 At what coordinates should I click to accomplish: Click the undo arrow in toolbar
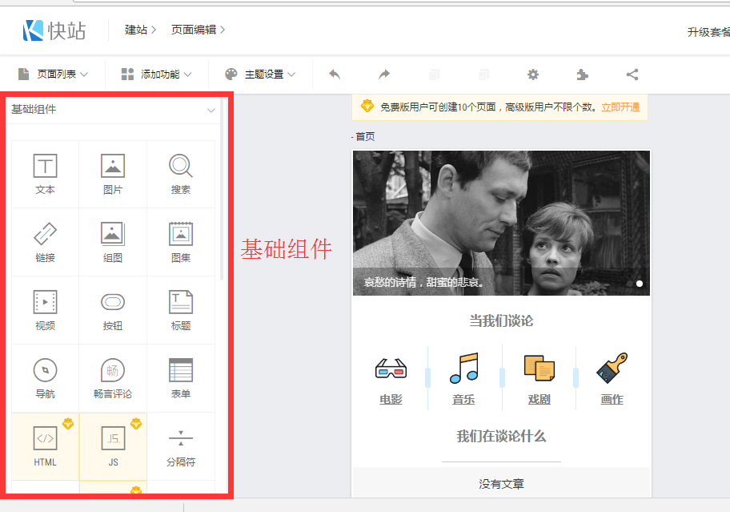point(335,75)
